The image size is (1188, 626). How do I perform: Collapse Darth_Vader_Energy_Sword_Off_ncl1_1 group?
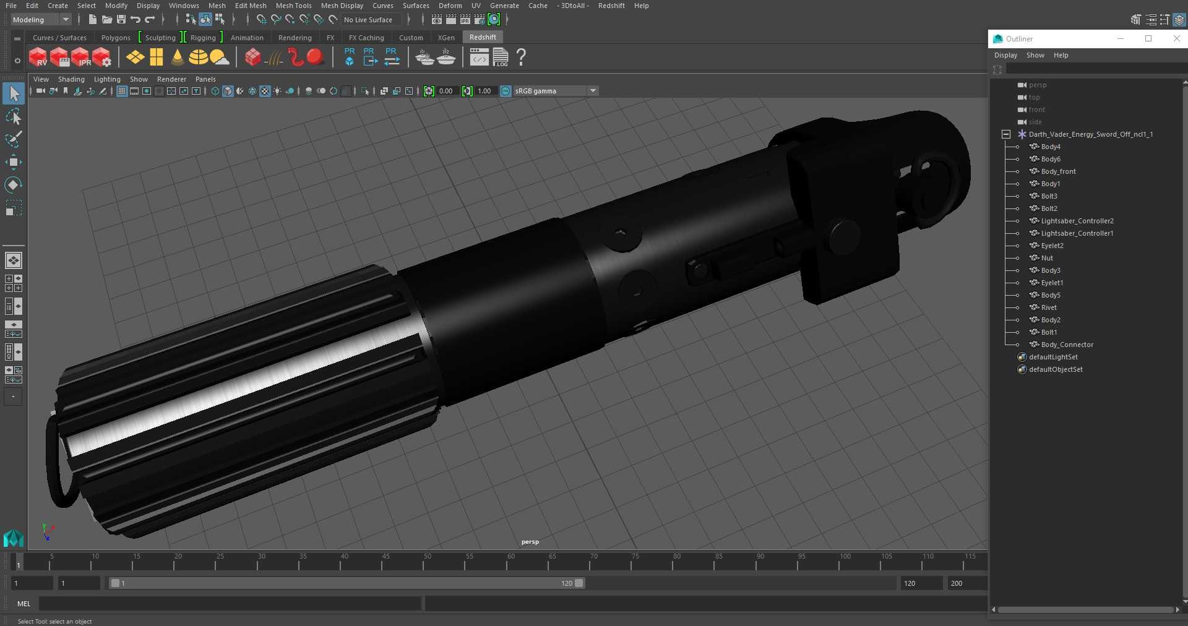coord(1006,134)
